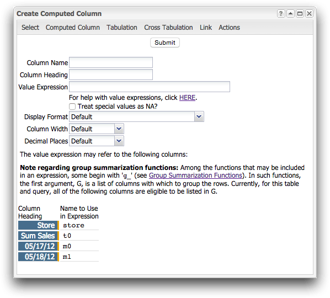
Task: Follow the HERE help link
Action: (187, 98)
